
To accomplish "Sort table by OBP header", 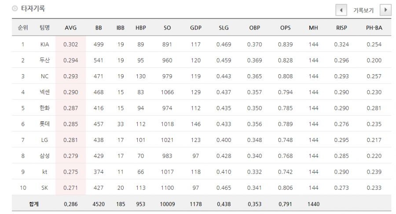I will (254, 28).
